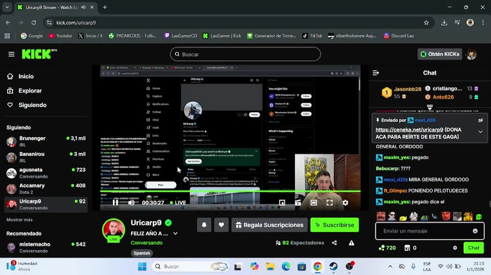491x275 pixels.
Task: Open Accamary channel in sidebar
Action: coord(46,189)
